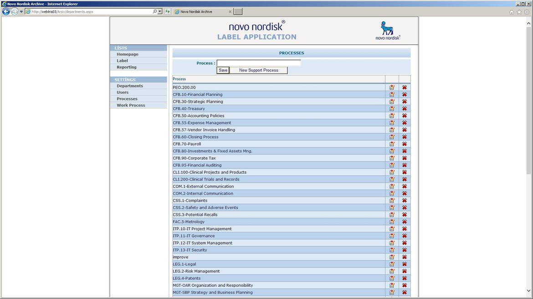Click the Save button
Screen dimensions: 533x299
click(x=223, y=70)
